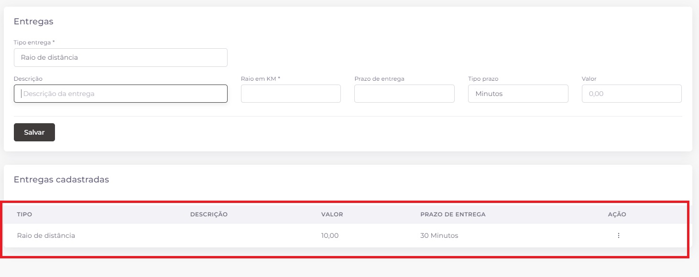Click the Raio em KM input
The image size is (699, 277).
[291, 94]
